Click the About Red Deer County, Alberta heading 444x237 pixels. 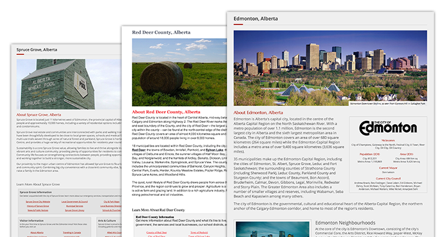[166, 112]
